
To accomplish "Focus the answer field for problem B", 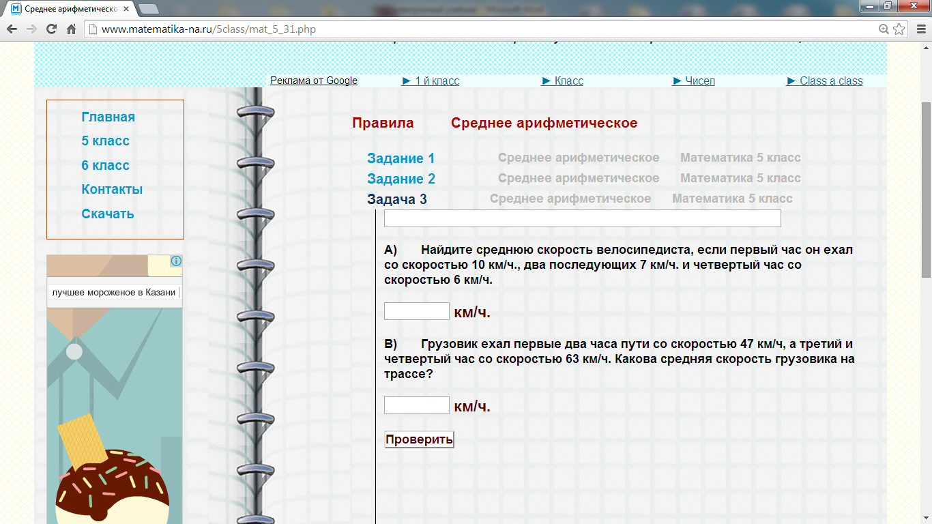I will tap(417, 405).
